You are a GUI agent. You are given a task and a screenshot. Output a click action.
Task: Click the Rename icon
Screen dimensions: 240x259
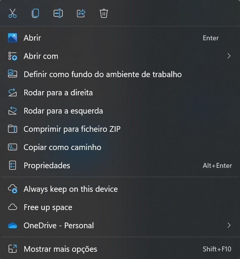[58, 14]
